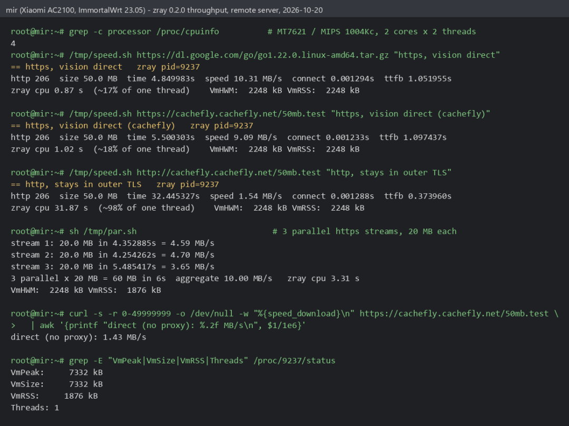Click the cpuinfo output '4'

13,44
